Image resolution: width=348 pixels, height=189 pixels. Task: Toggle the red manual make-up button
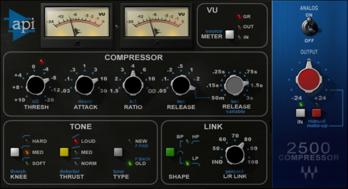[317, 114]
